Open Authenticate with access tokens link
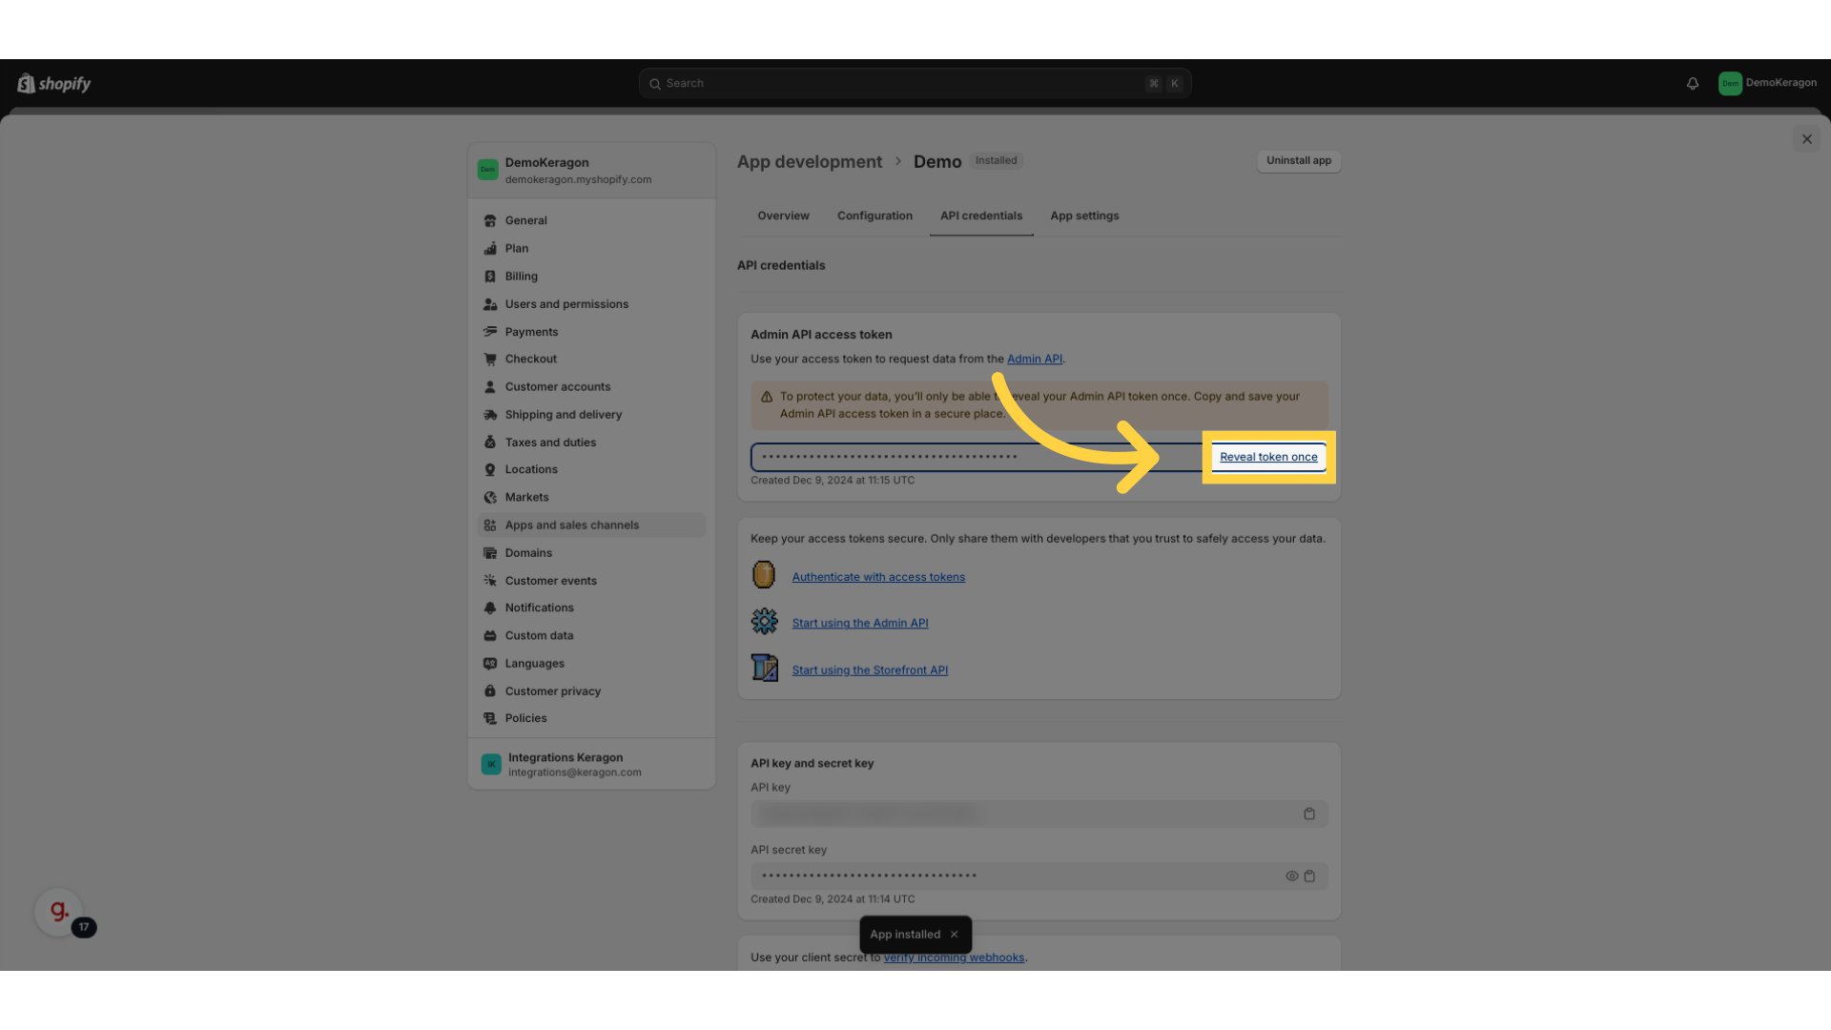1831x1030 pixels. pos(878,578)
